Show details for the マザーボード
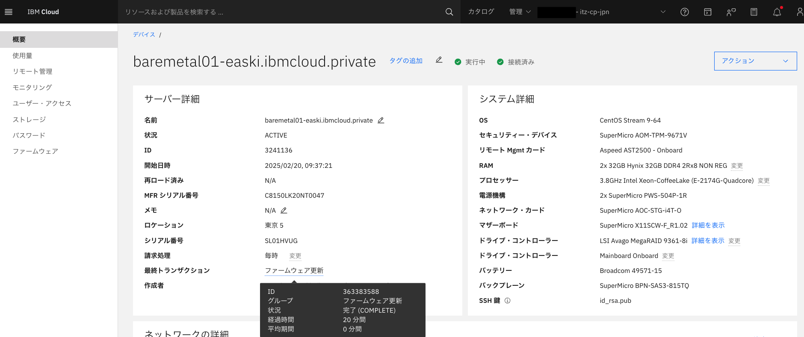This screenshot has height=337, width=804. (708, 226)
